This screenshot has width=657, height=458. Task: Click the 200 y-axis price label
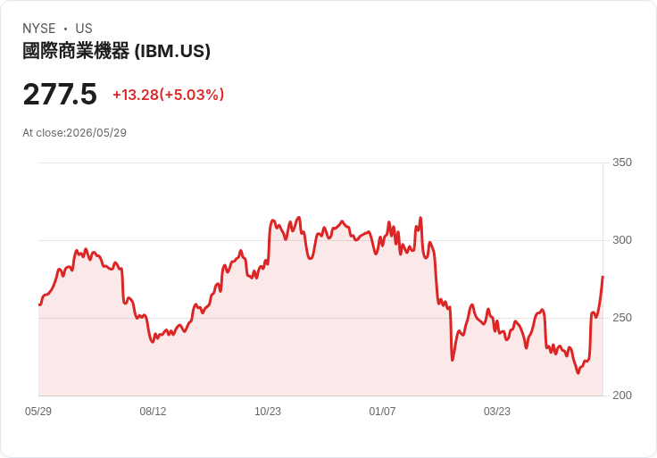pyautogui.click(x=622, y=396)
